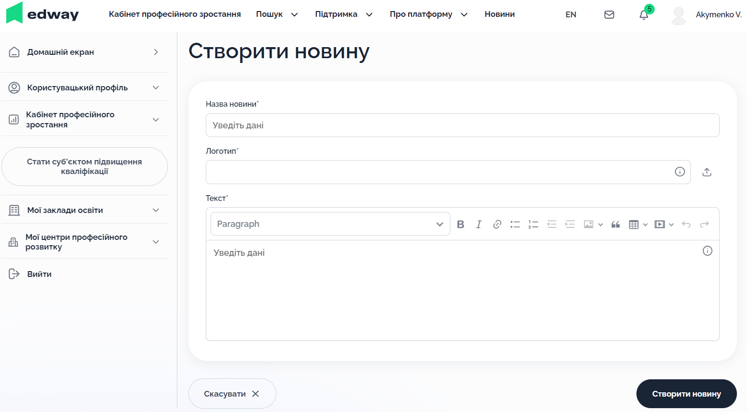This screenshot has height=412, width=747.
Task: Insert a bulleted list
Action: [515, 224]
